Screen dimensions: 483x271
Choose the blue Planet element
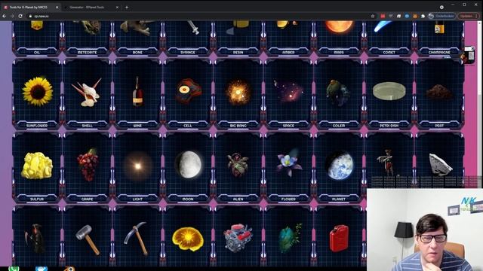[x=339, y=169]
